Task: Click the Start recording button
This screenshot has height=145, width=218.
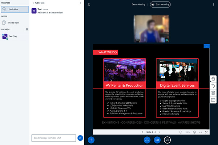Action: (160, 4)
